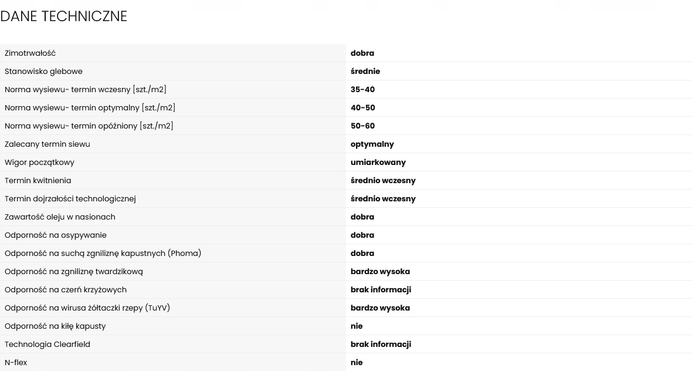Viewport: 692px width, 371px height.
Task: Click the Termin dojrzałości technologicznej label
Action: click(x=70, y=199)
